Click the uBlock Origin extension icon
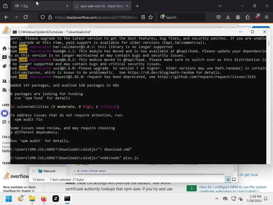Viewport: 273px width, 205px height. [257, 17]
